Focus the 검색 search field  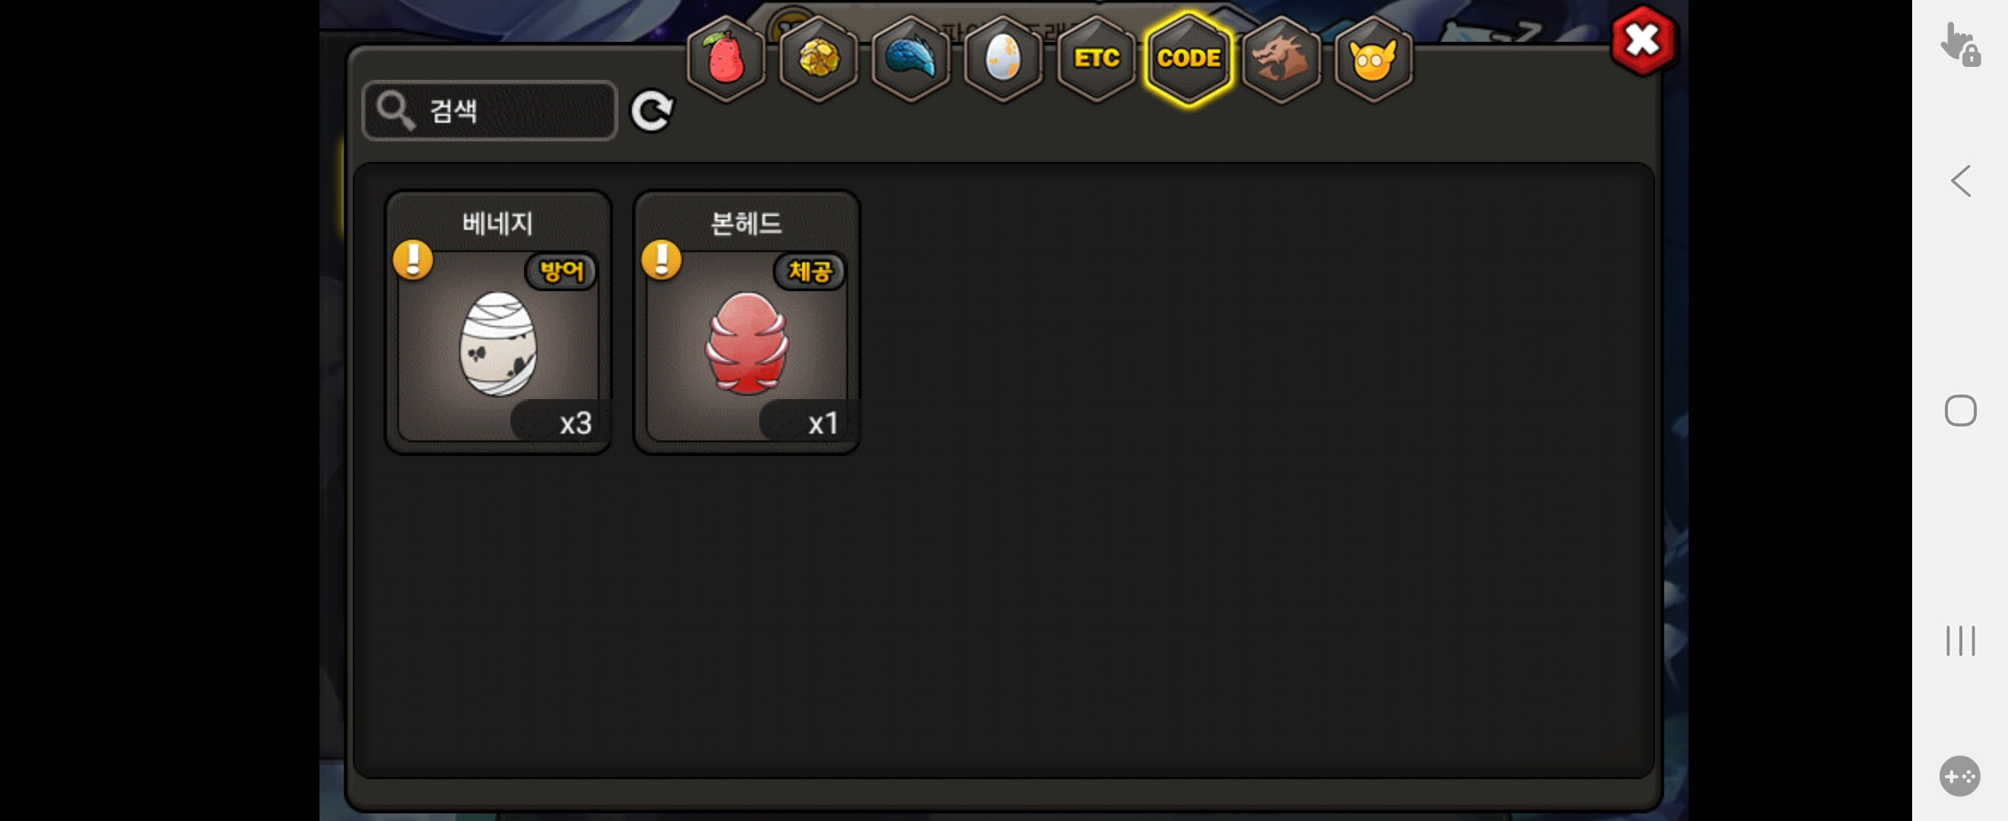click(x=491, y=111)
